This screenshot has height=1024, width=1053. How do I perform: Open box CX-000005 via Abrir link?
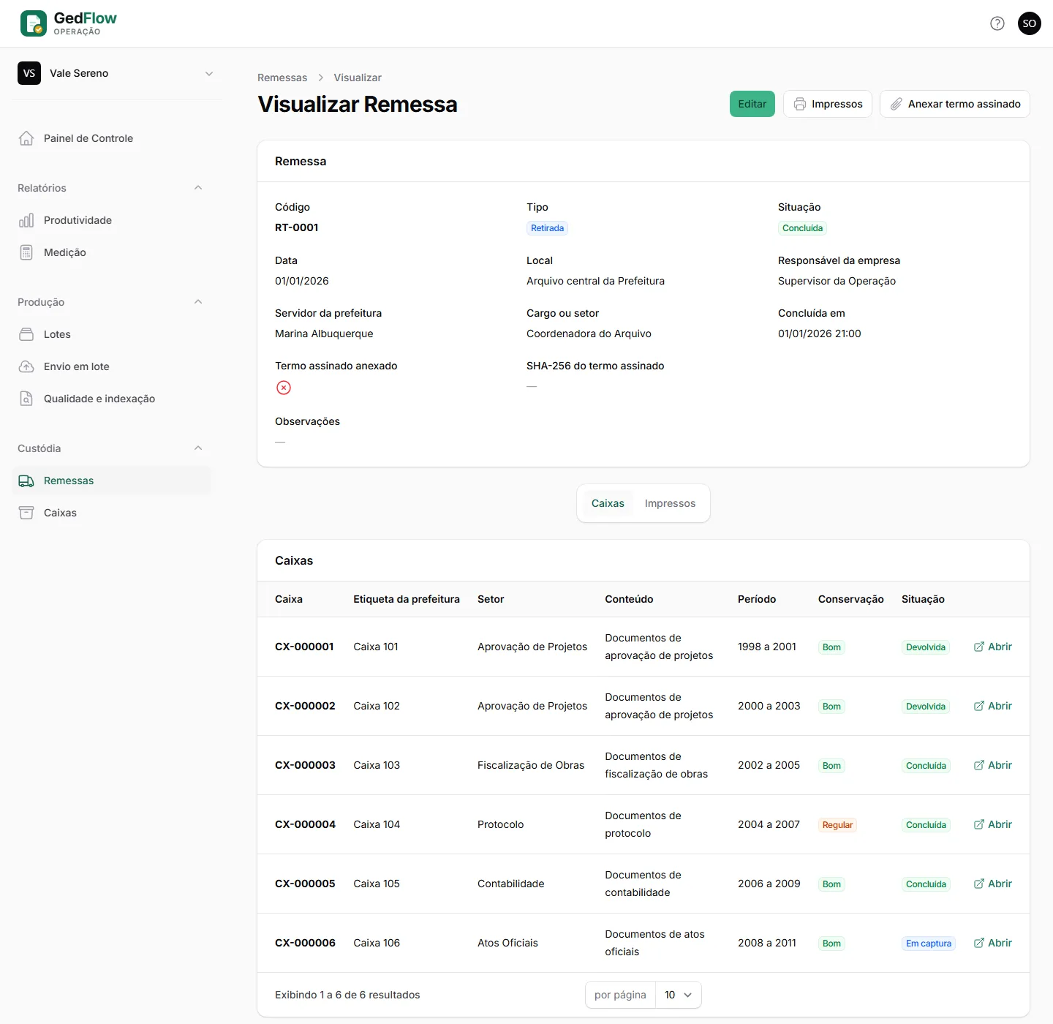[x=993, y=884]
